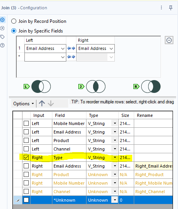Click the left outer Venn diagram

click(41, 87)
